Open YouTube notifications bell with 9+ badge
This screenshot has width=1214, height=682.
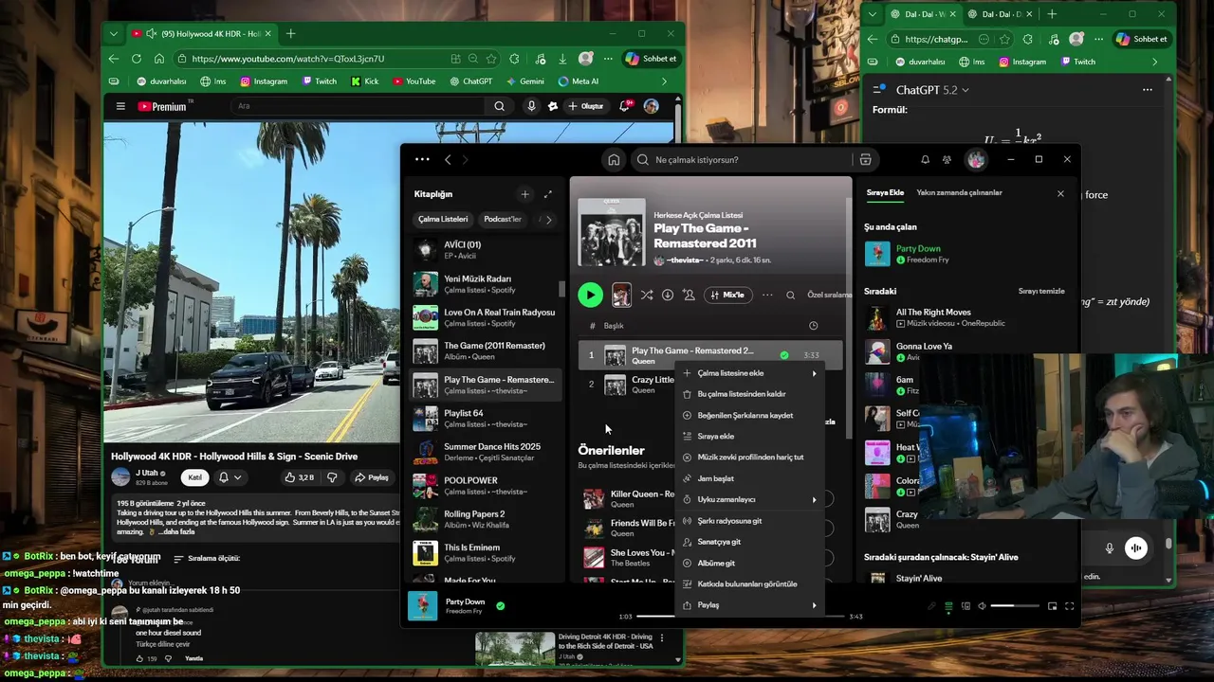coord(625,106)
